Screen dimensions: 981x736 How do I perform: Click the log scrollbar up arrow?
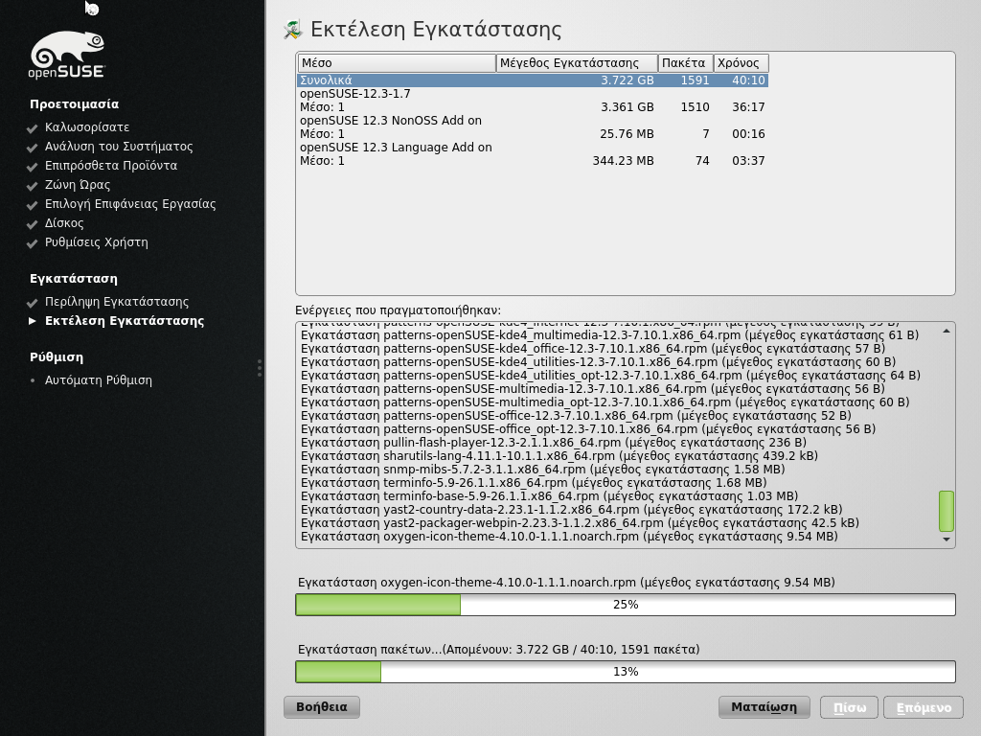946,331
